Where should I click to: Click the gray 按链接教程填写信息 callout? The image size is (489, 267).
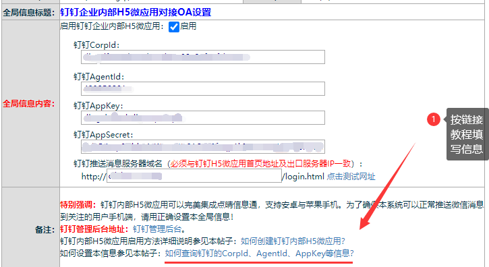(x=467, y=134)
